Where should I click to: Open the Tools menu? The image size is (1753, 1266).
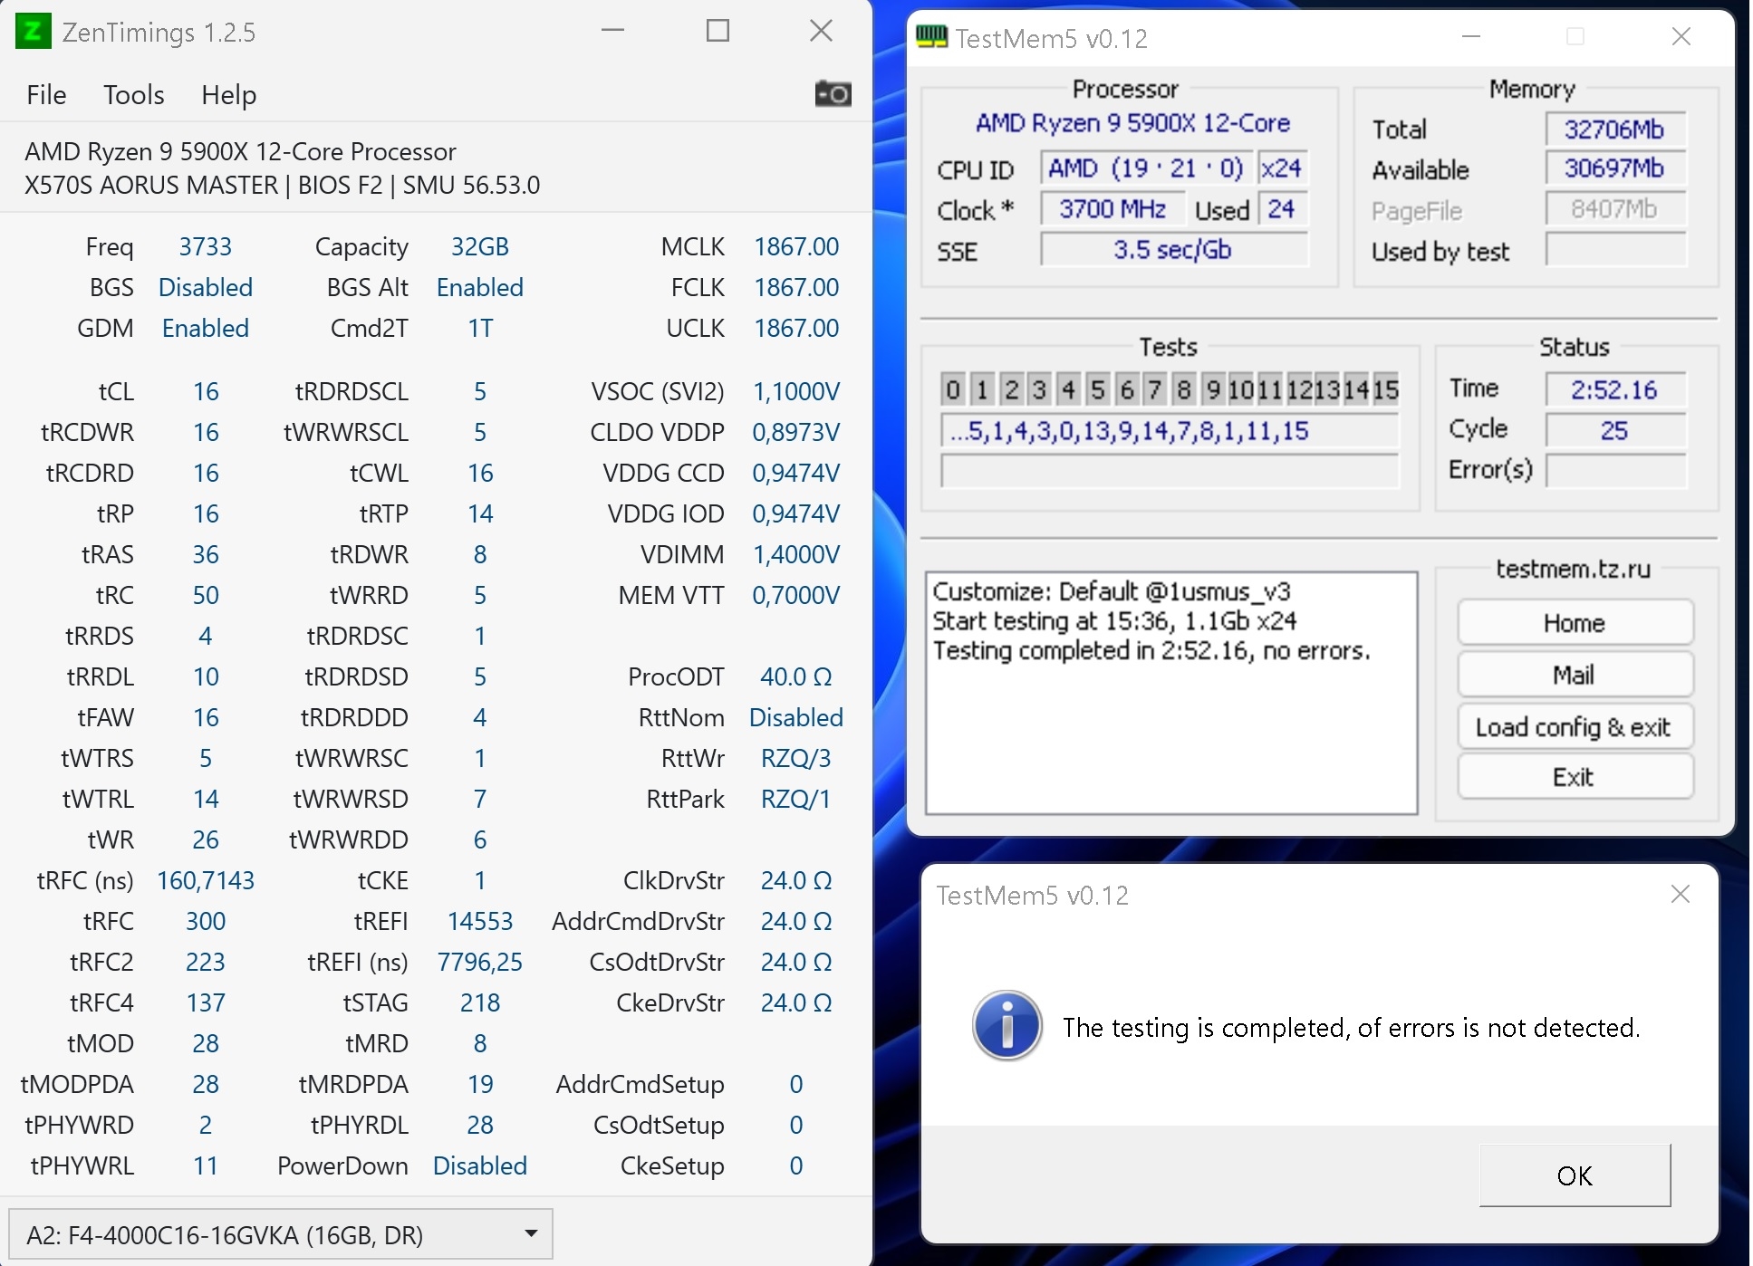[x=133, y=95]
